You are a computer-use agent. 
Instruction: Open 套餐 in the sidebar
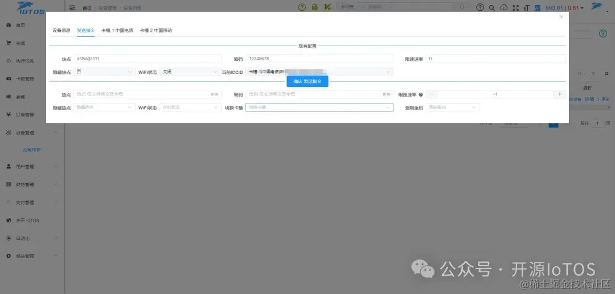tap(20, 97)
